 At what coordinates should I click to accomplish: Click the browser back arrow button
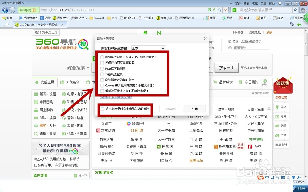click(5, 10)
